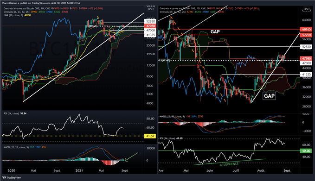Click Juillet on the daily time axis
315x181 pixels.
click(236, 170)
